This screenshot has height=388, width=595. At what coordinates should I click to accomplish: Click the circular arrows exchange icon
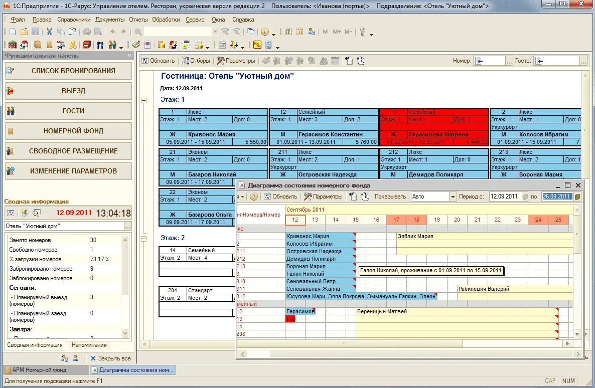click(174, 45)
